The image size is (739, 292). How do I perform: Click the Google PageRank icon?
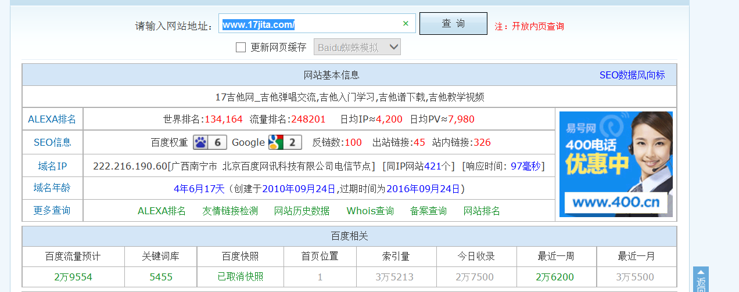pos(285,142)
